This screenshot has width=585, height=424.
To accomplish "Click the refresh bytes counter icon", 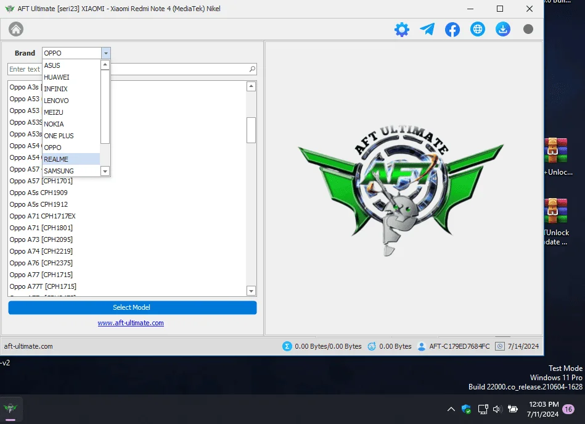I will coord(372,346).
